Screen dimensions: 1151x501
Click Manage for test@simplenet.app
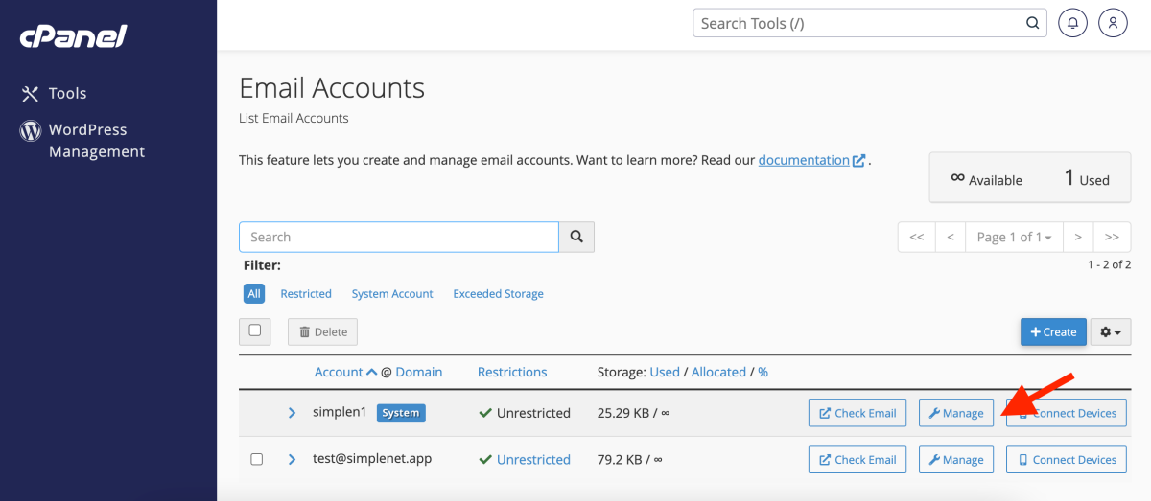tap(955, 460)
